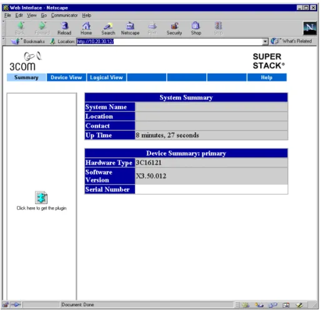Click the 'Click here to get the plugin' text

point(41,208)
